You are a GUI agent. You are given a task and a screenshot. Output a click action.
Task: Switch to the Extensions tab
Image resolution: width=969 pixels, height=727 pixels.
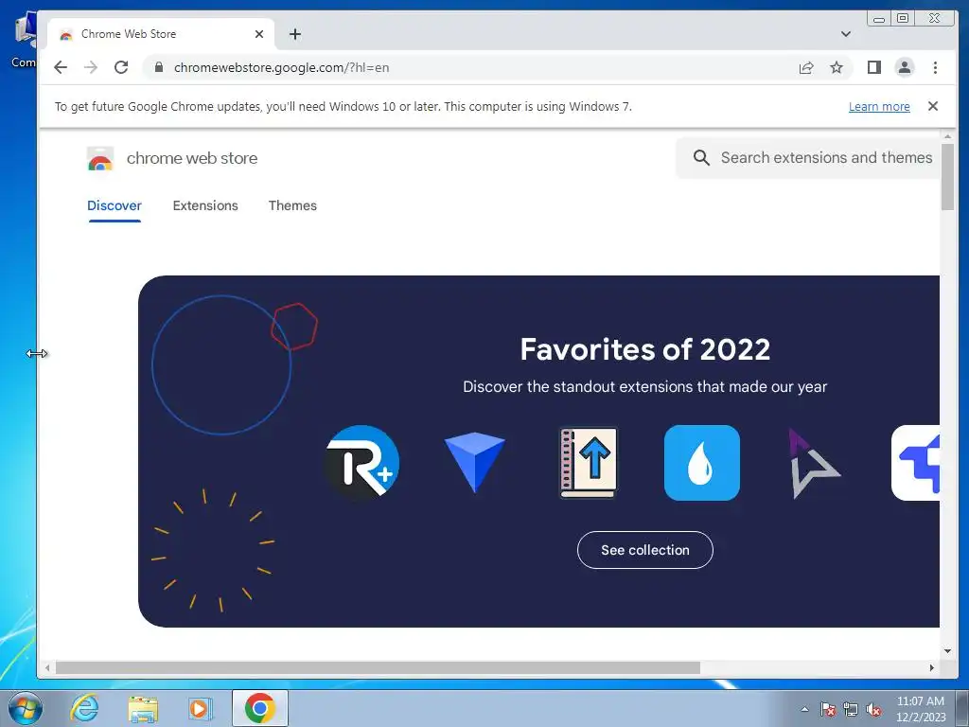coord(205,205)
